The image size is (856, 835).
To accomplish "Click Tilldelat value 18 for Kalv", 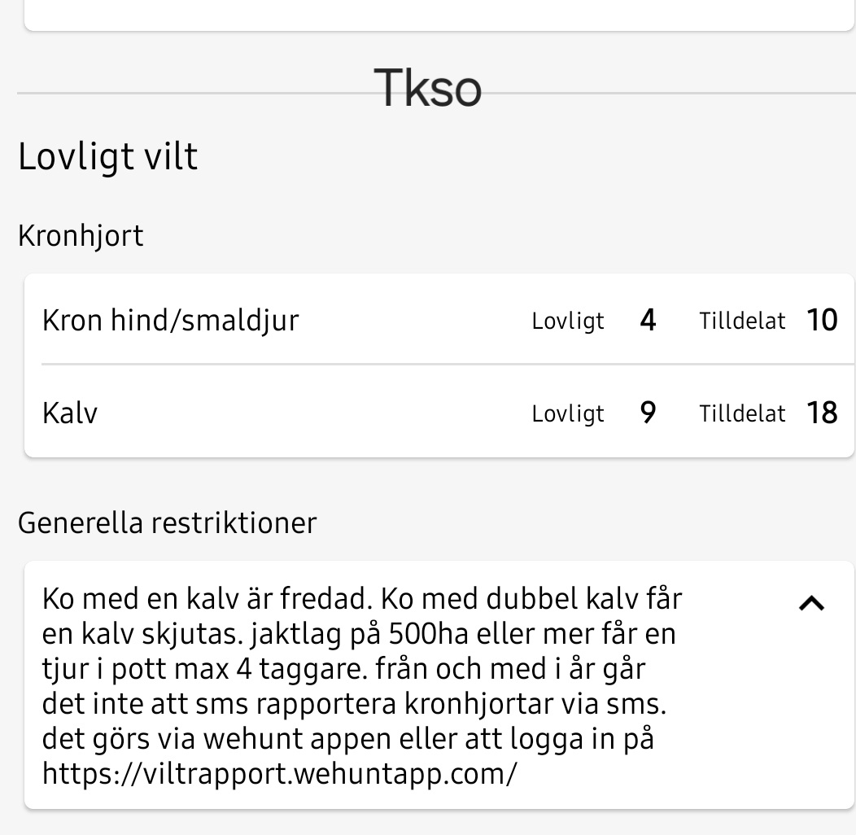I will (822, 413).
